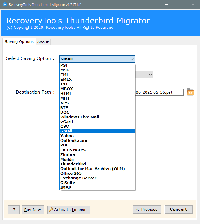Viewport: 200px width, 224px height.
Task: Choose PST from the saving list
Action: [x=97, y=65]
